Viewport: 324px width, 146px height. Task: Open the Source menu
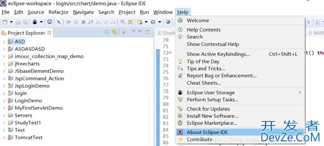coord(36,12)
